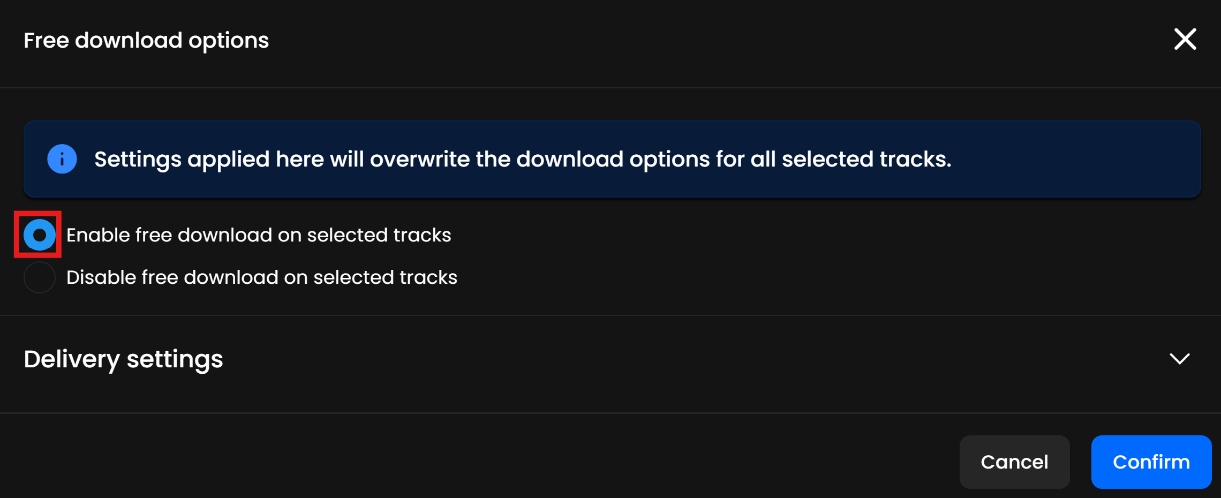Click the filled blue radio circle

tap(39, 235)
